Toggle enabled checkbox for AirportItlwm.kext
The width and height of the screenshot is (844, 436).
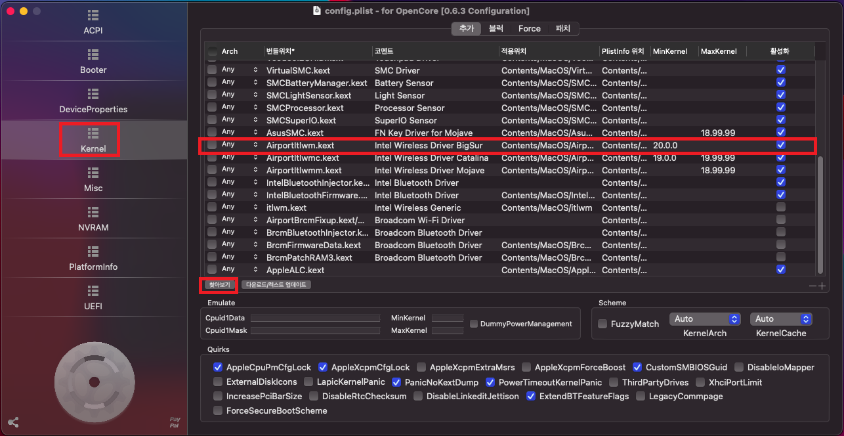(780, 145)
